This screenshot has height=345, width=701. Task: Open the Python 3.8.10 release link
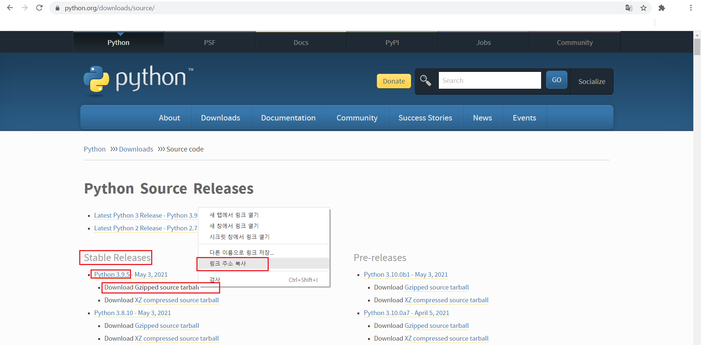click(x=133, y=313)
